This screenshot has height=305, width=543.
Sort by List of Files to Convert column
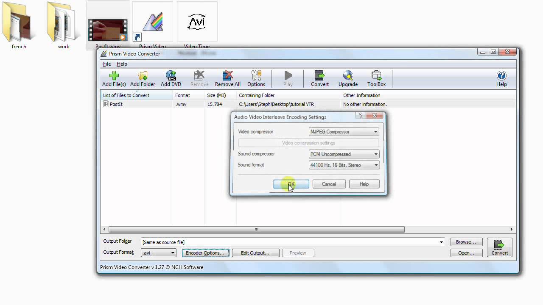[137, 95]
